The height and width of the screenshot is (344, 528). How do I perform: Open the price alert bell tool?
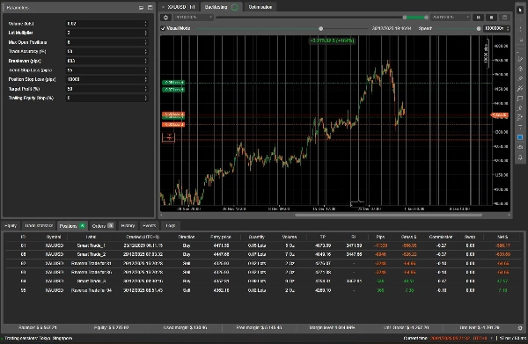[x=520, y=157]
